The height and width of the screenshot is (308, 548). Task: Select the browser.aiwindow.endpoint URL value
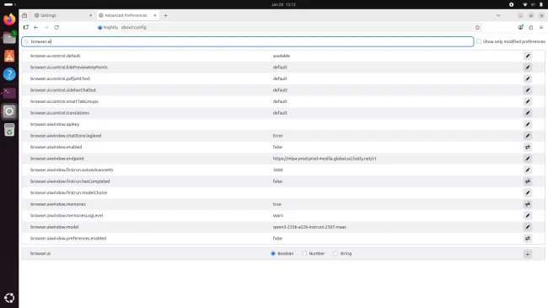click(x=325, y=159)
